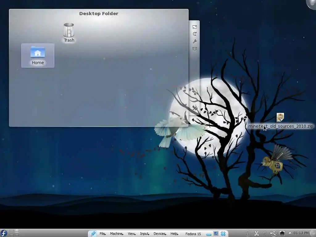Open the VirtualBox Help menu
Viewport: 316px width, 237px height.
point(174,234)
